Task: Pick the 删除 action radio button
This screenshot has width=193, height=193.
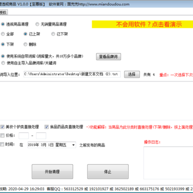Action: click(x=25, y=44)
